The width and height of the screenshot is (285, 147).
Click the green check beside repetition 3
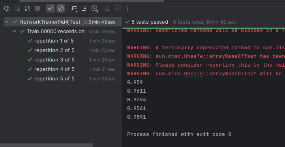click(30, 60)
